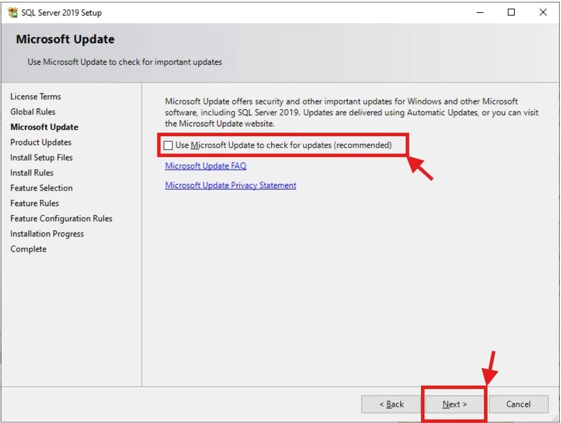Select Install Setup Files step
The image size is (561, 423).
tap(42, 158)
